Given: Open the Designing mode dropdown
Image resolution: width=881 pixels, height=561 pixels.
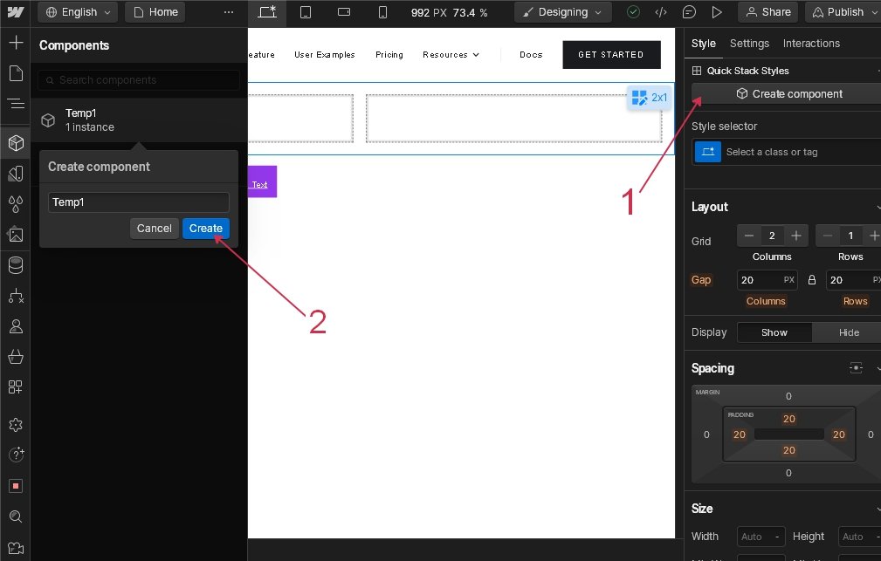Looking at the screenshot, I should tap(562, 12).
